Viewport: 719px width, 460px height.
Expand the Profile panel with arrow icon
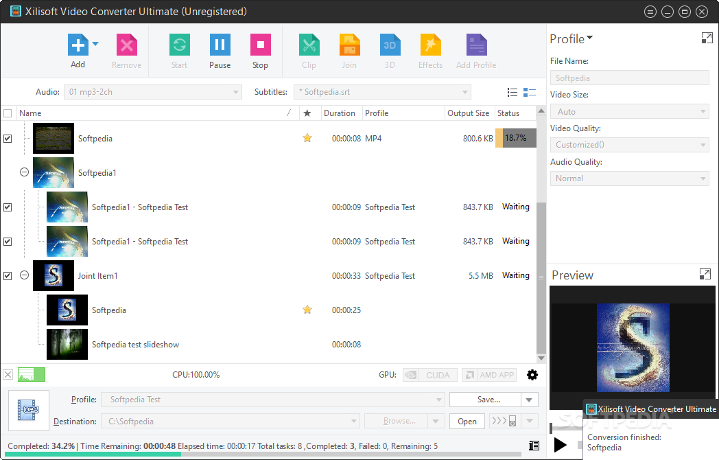707,38
